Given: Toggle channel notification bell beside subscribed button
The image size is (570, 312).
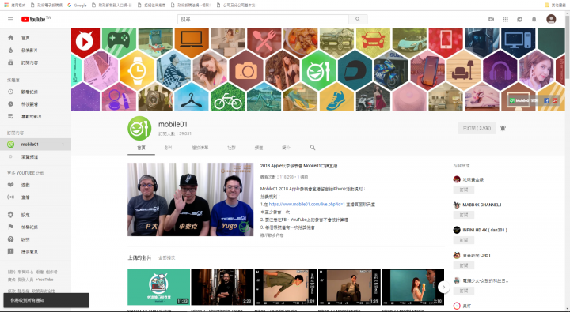Looking at the screenshot, I should (503, 128).
